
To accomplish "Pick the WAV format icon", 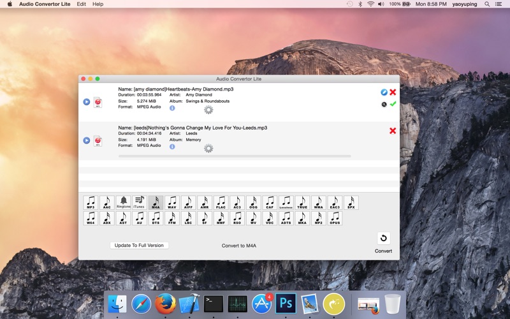I will tap(172, 202).
